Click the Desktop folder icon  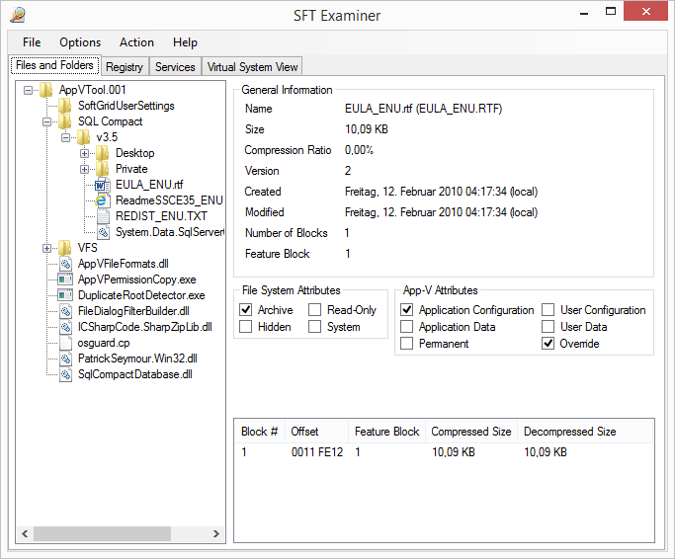[x=103, y=153]
